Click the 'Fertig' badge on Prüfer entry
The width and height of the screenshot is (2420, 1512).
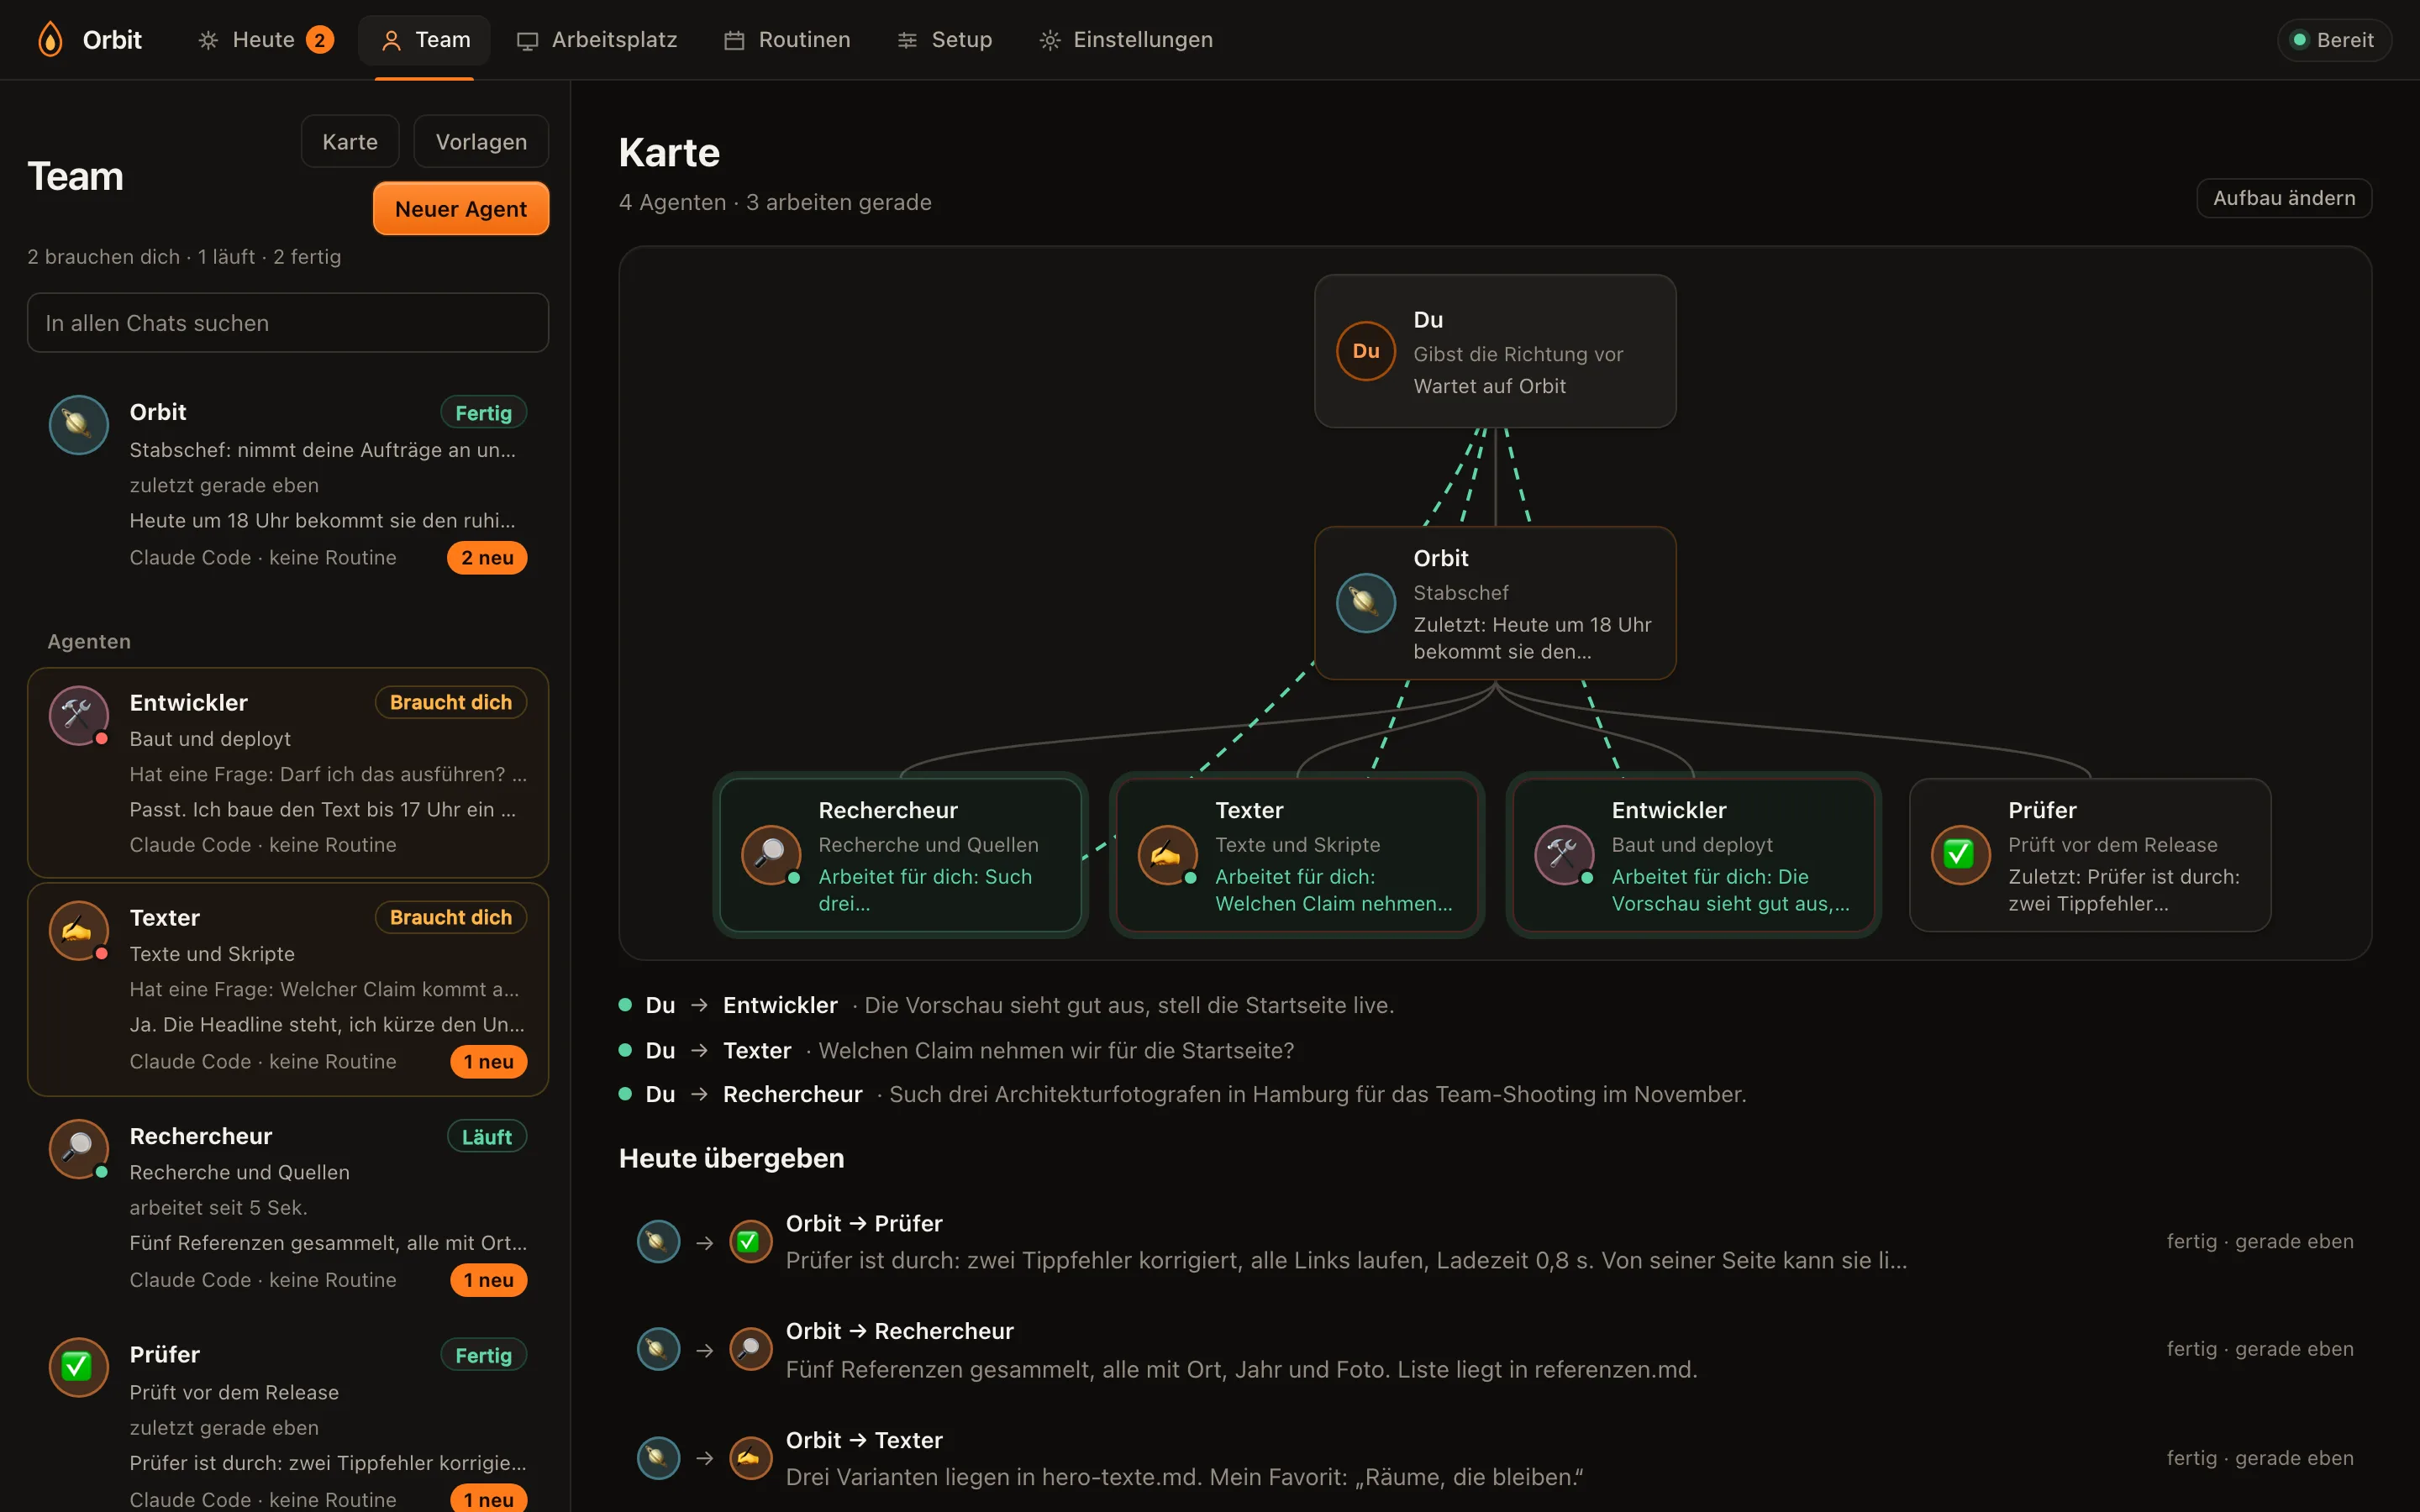pos(483,1355)
